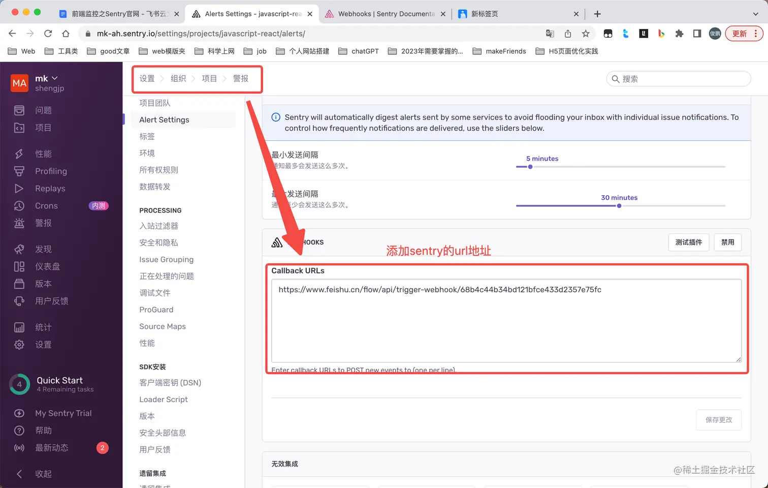Open My Sentry Trial in the sidebar
Viewport: 768px width, 488px height.
pyautogui.click(x=63, y=413)
